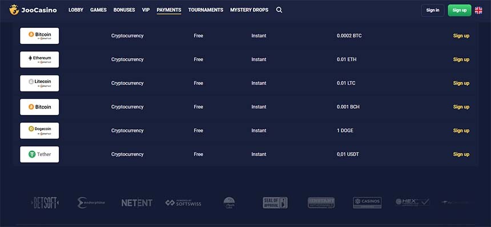The width and height of the screenshot is (491, 227).
Task: Select the Tether payment logo
Action: point(39,154)
